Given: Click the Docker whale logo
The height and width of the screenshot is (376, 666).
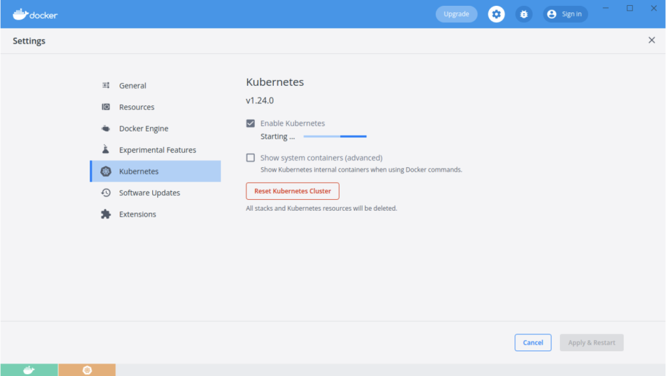Looking at the screenshot, I should click(x=34, y=14).
